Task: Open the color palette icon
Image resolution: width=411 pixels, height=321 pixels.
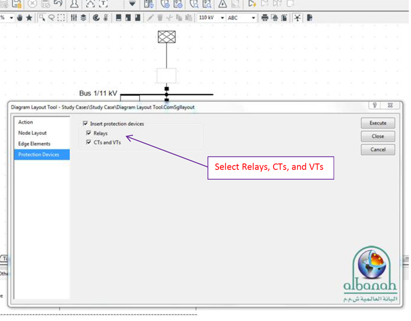Action: pyautogui.click(x=96, y=18)
